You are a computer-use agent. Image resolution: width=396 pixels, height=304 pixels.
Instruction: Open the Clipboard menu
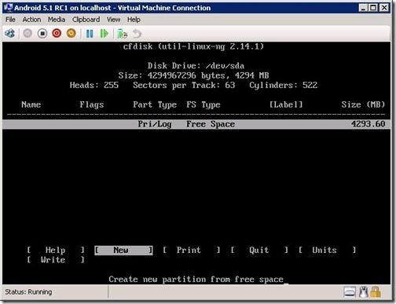(86, 20)
